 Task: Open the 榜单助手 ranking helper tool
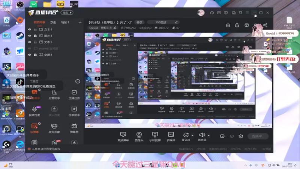(x=74, y=112)
